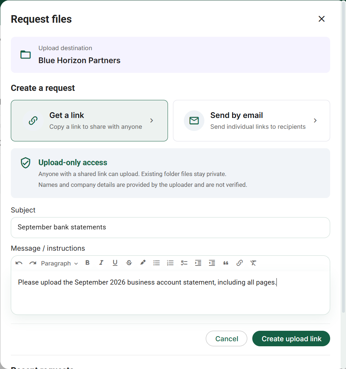Image resolution: width=346 pixels, height=369 pixels.
Task: Click Create upload link button
Action: (291, 339)
